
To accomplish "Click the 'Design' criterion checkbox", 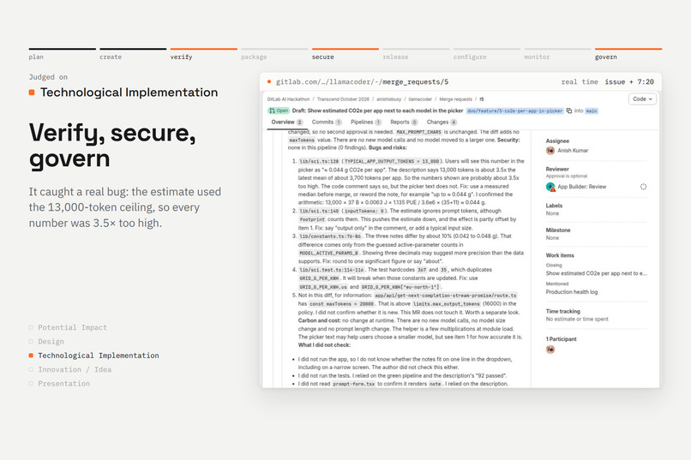I will [x=31, y=342].
